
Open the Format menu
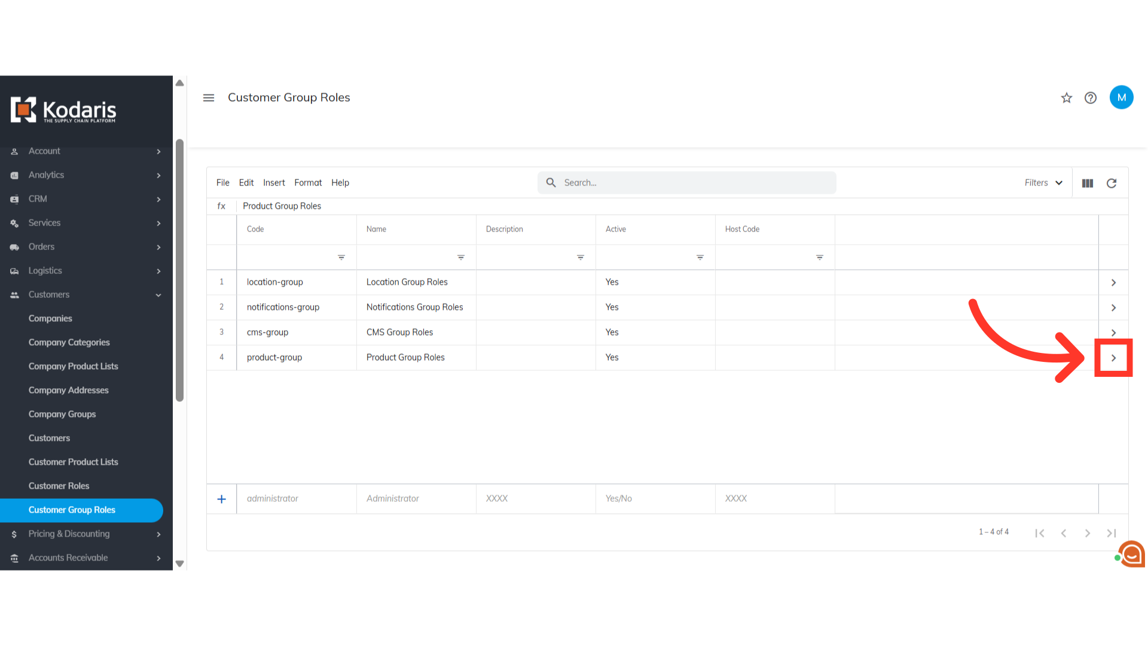308,183
